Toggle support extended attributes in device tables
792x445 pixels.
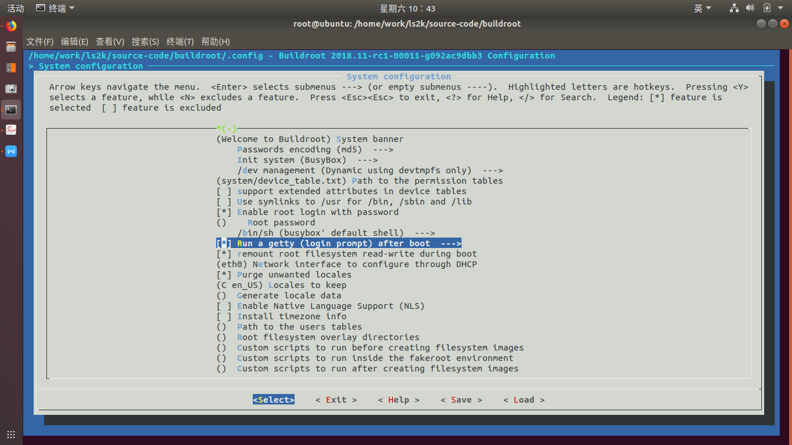tap(341, 191)
